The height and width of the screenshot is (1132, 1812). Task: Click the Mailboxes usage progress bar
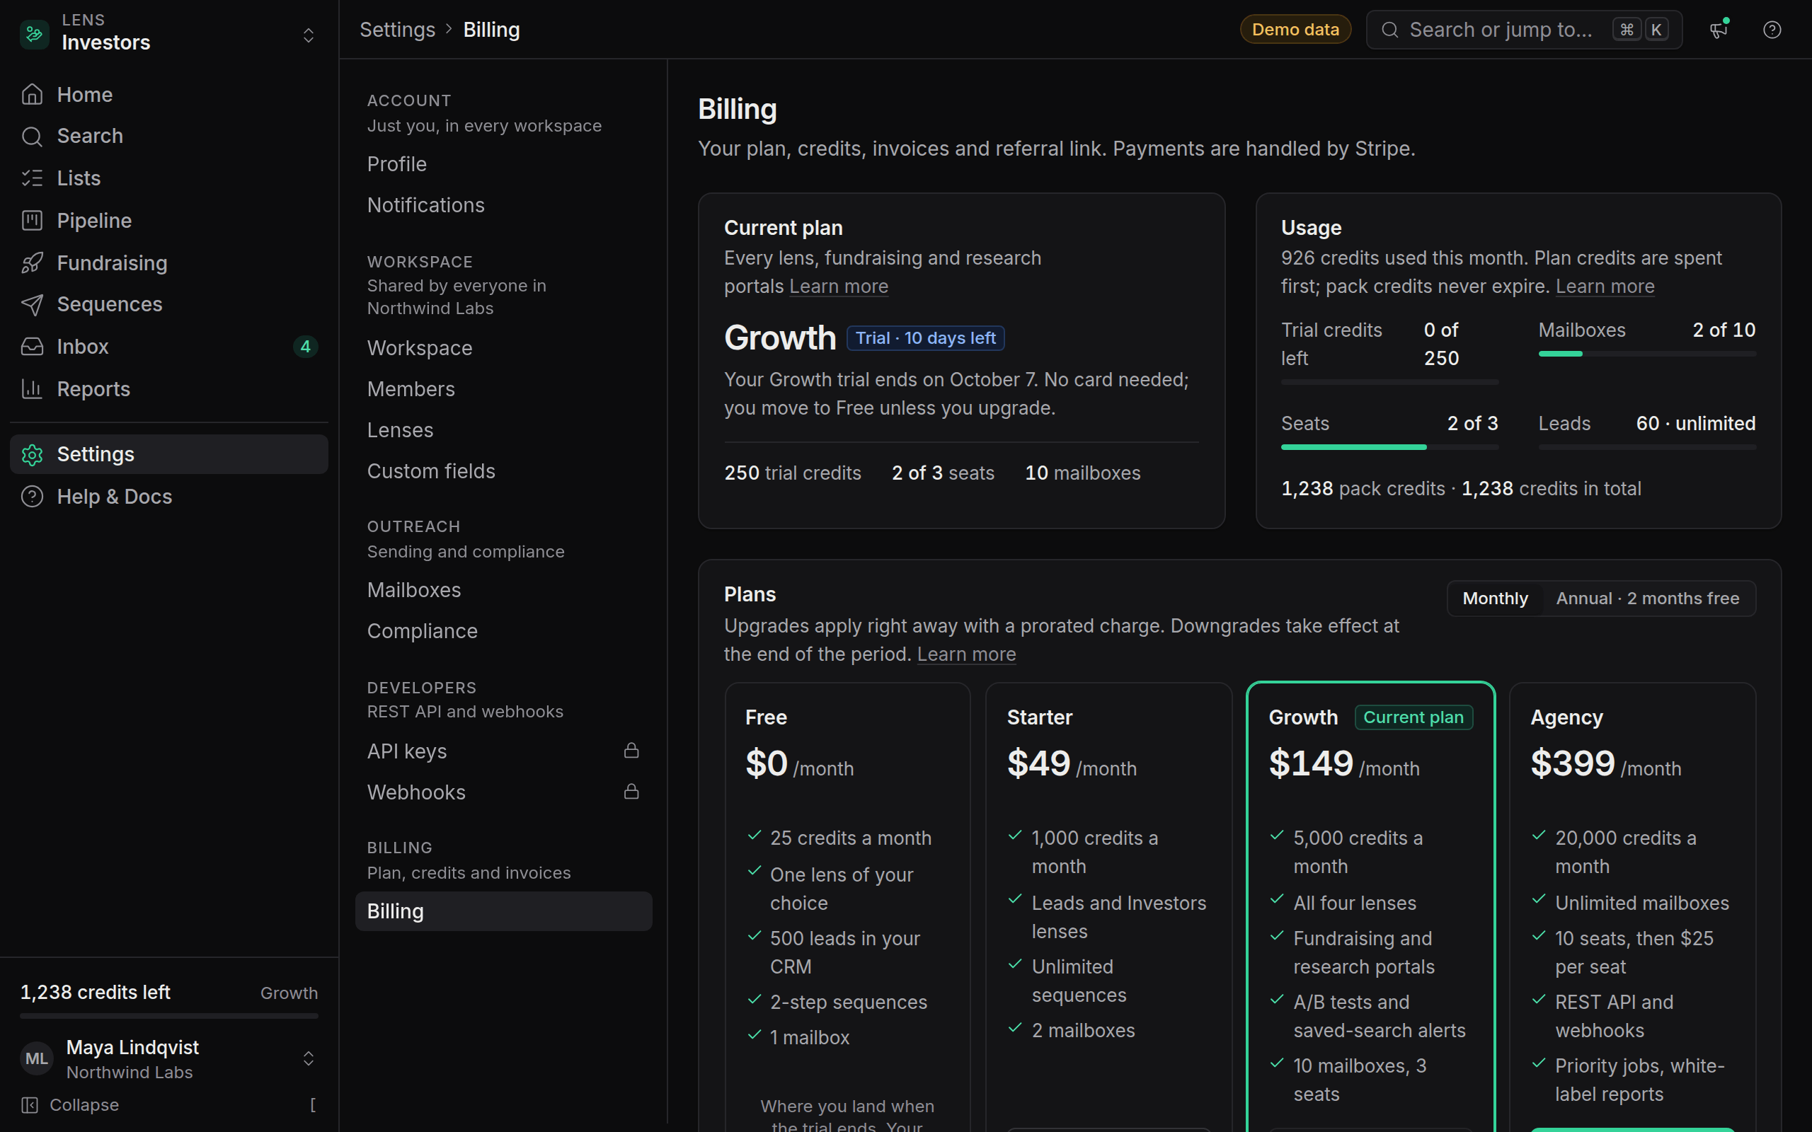coord(1646,354)
